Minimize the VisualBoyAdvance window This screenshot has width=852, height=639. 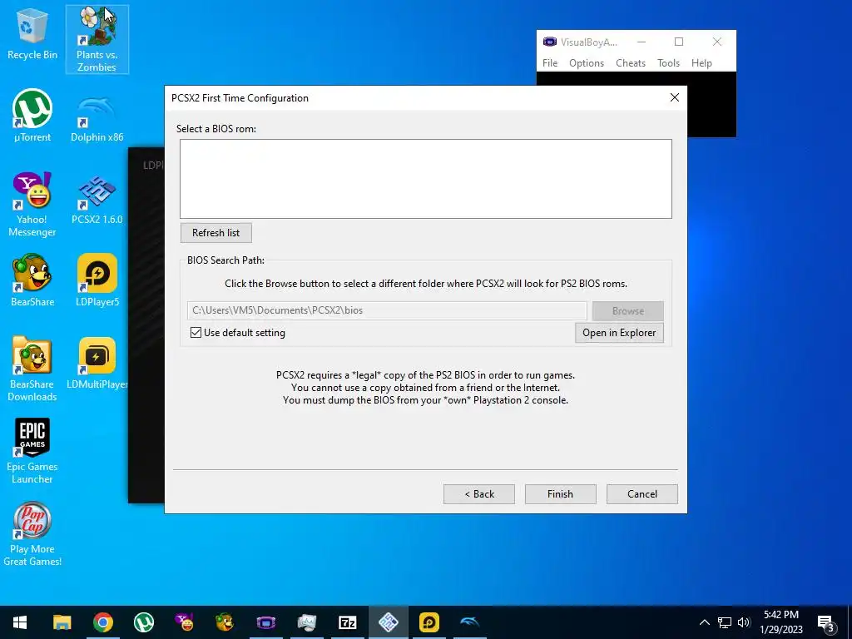[641, 42]
